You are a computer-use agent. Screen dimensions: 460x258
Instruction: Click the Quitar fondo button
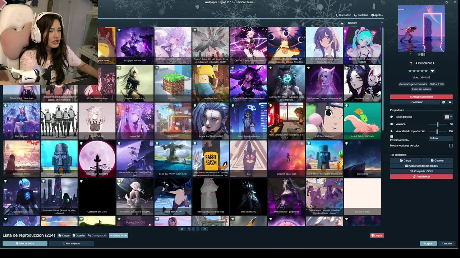(x=119, y=235)
